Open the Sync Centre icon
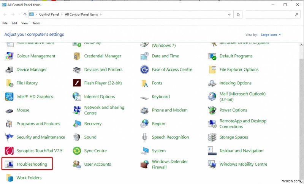This screenshot has height=184, width=304. pyautogui.click(x=77, y=151)
